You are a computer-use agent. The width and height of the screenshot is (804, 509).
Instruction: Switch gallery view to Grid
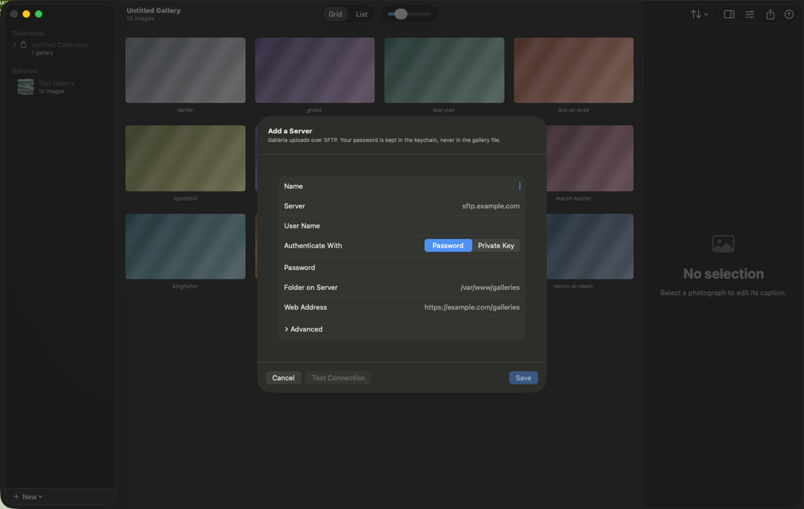pos(335,14)
